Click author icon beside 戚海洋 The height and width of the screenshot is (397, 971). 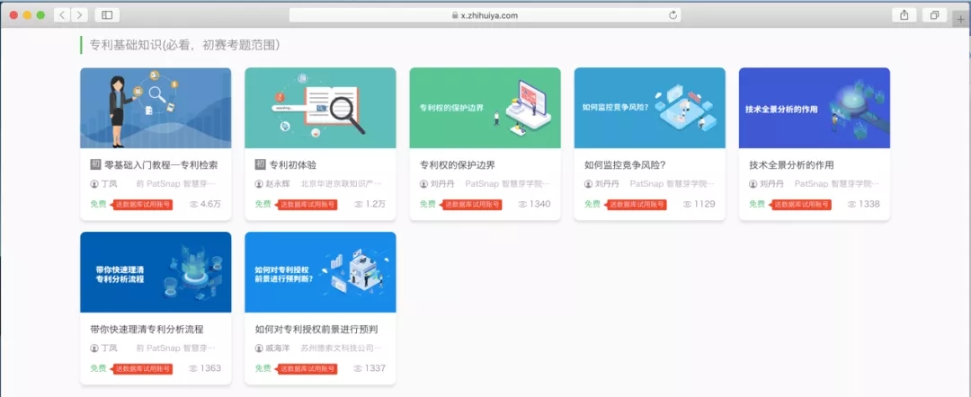259,348
